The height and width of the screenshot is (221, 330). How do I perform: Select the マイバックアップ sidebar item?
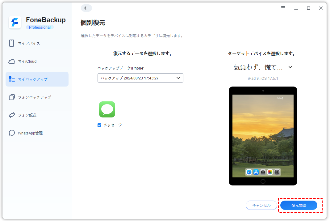pyautogui.click(x=37, y=79)
